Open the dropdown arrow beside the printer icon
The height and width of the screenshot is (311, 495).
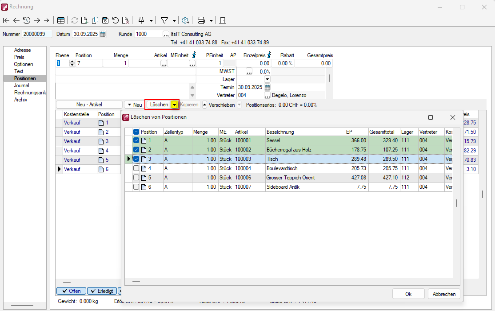coord(211,20)
